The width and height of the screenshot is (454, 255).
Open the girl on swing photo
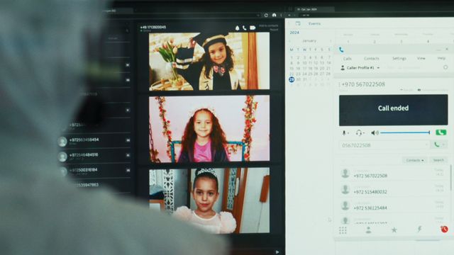coord(209,129)
